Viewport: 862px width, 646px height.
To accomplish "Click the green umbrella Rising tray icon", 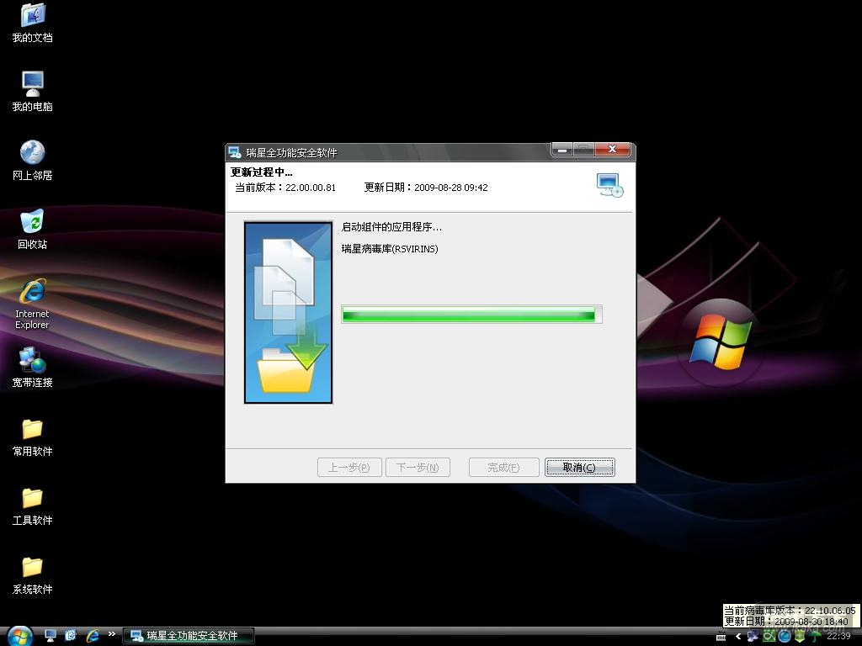I will click(x=814, y=636).
